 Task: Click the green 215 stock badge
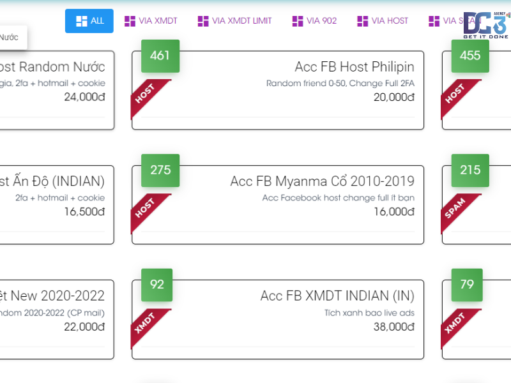pos(470,170)
